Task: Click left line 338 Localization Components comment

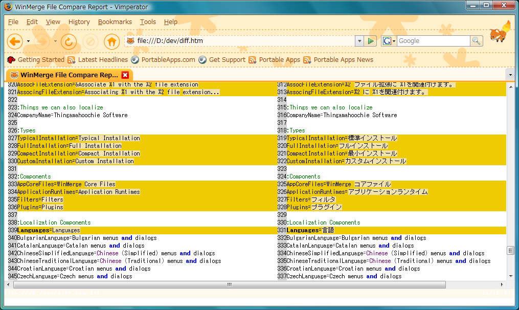Action: tap(54, 223)
